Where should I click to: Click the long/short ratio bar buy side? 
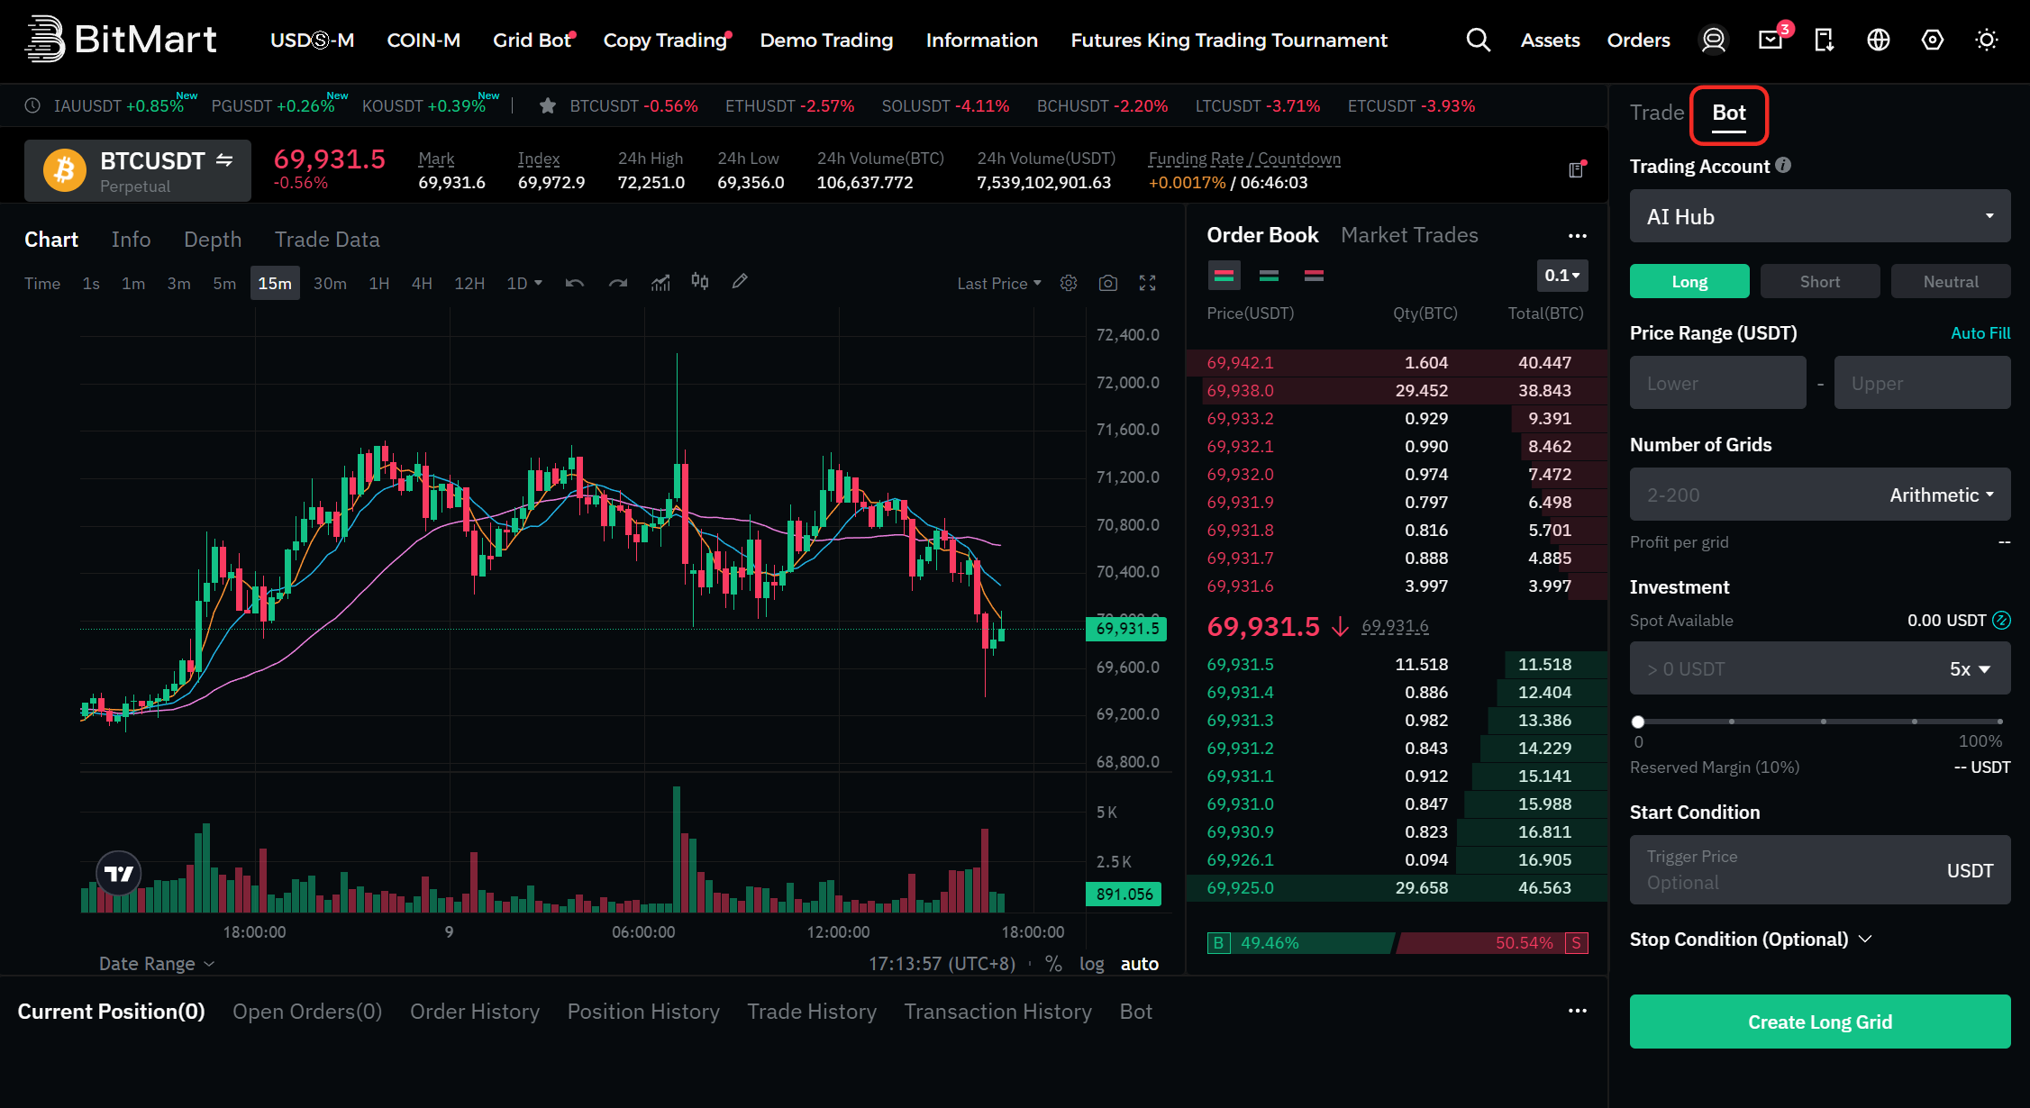point(1300,943)
